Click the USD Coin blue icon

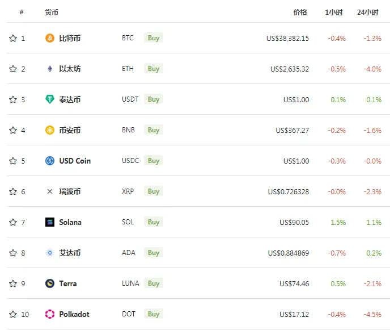[x=50, y=161]
